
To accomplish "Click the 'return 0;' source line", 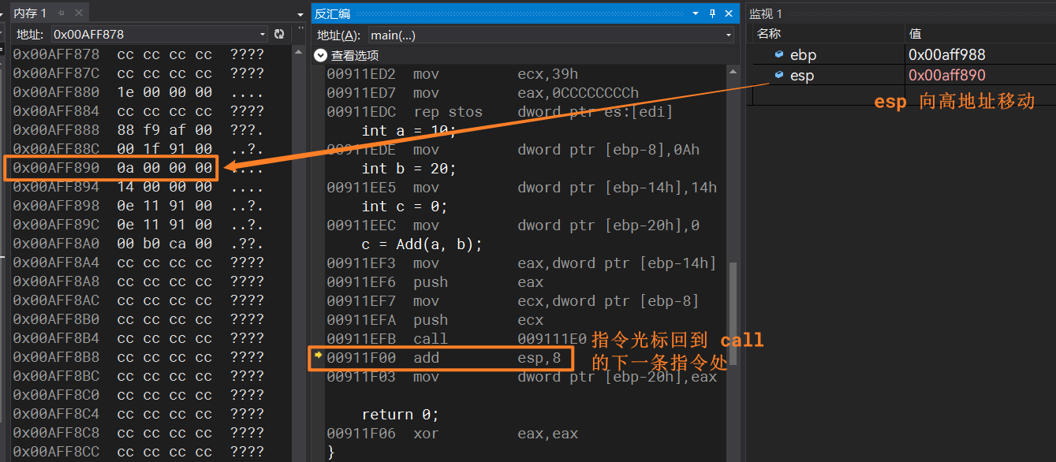I will click(400, 414).
